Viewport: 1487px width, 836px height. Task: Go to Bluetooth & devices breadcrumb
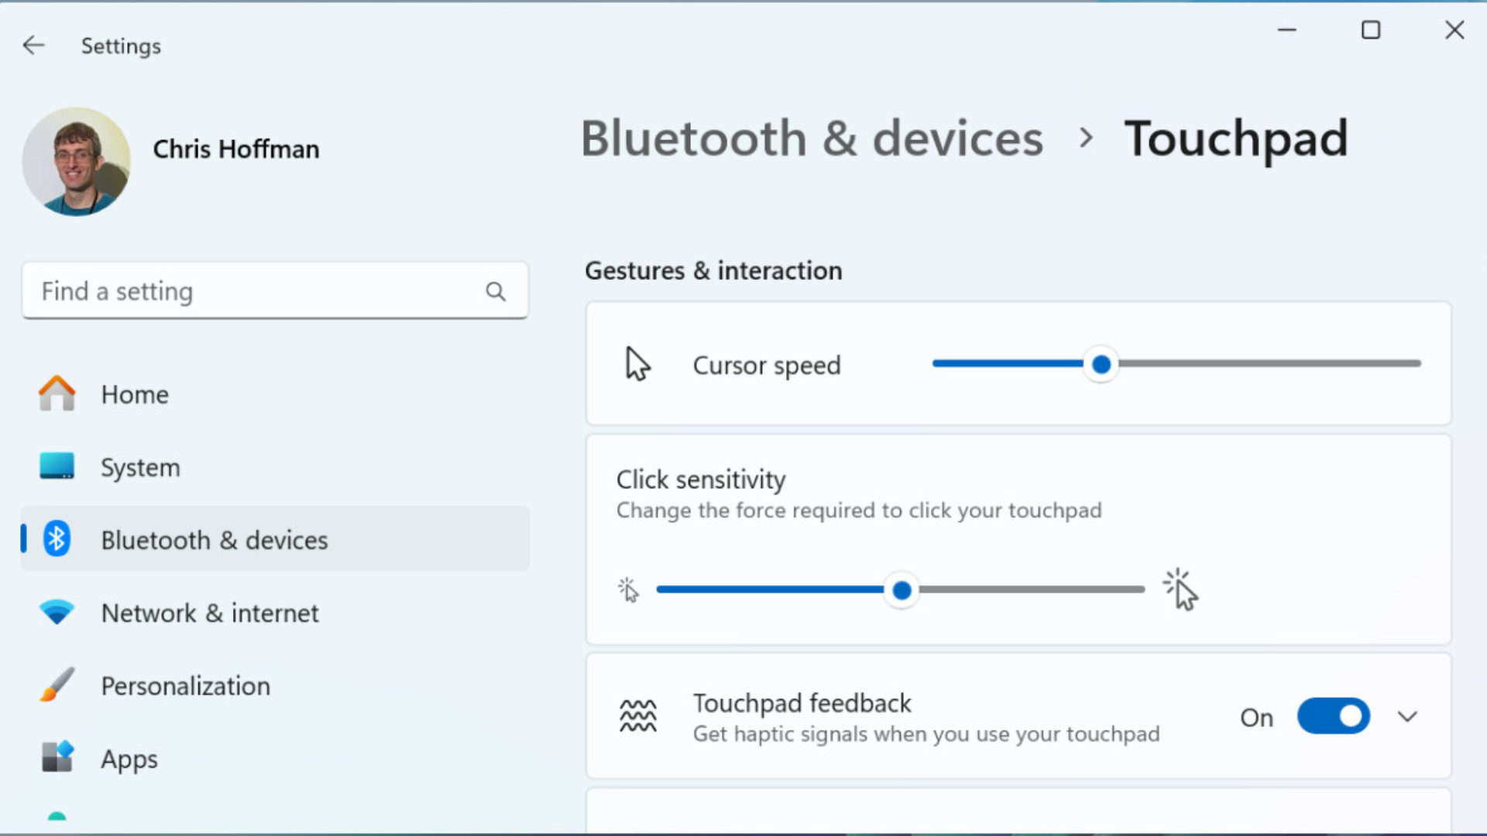pos(812,139)
